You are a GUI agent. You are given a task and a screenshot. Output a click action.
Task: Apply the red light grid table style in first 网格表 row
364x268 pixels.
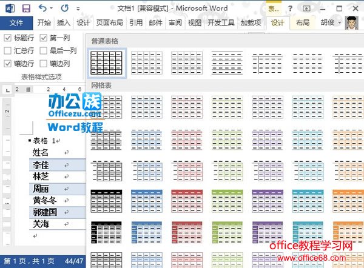click(187, 107)
